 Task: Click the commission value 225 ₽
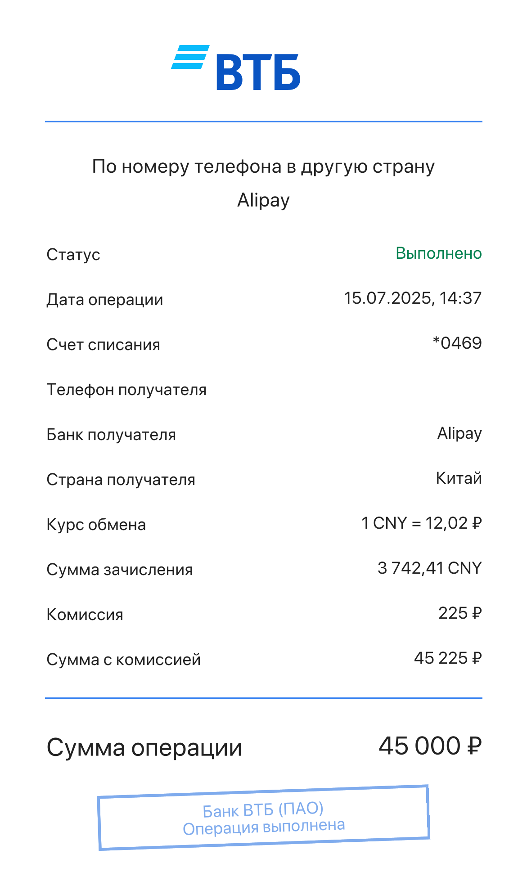tap(460, 613)
